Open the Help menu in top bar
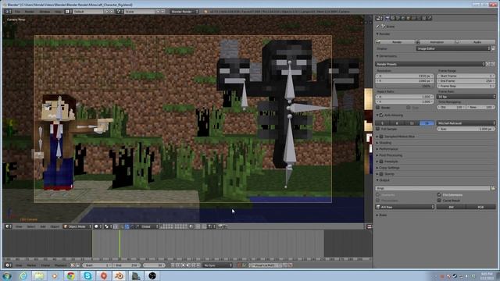 pyautogui.click(x=58, y=12)
